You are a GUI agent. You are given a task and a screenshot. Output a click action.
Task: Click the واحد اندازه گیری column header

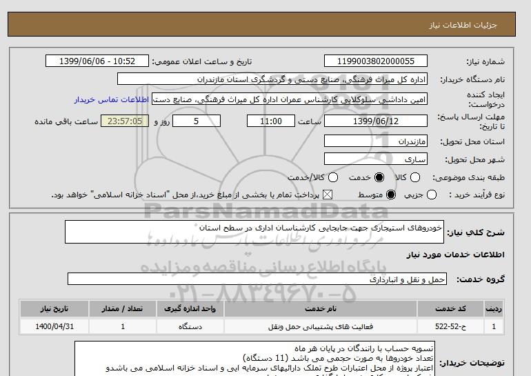(x=190, y=308)
